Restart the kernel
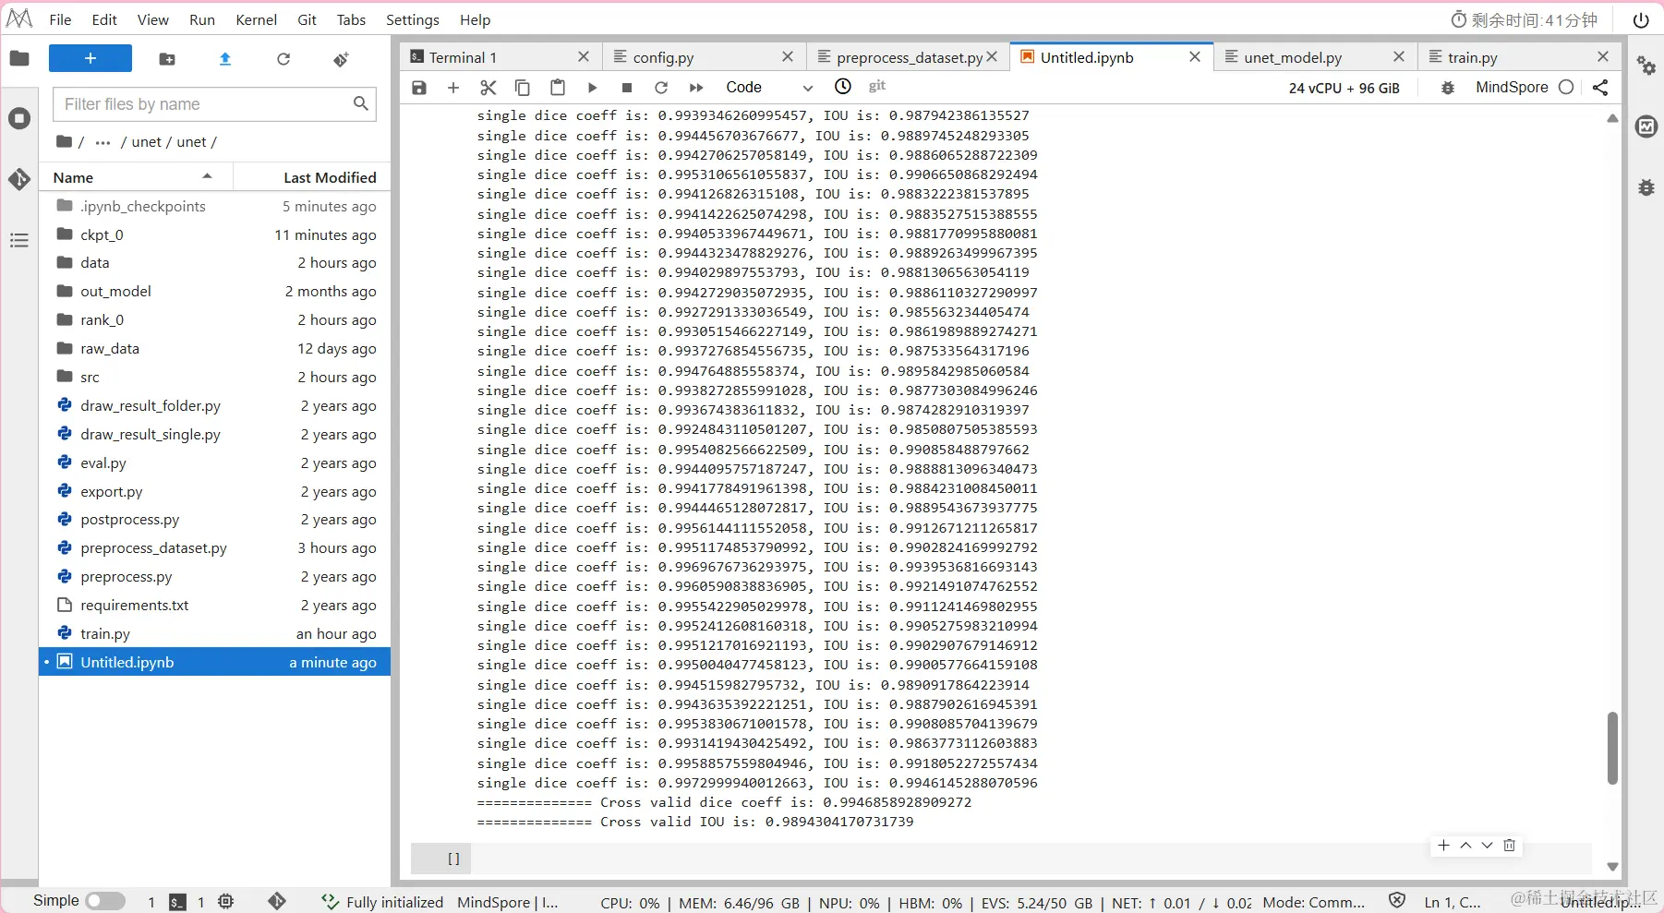 [x=661, y=87]
